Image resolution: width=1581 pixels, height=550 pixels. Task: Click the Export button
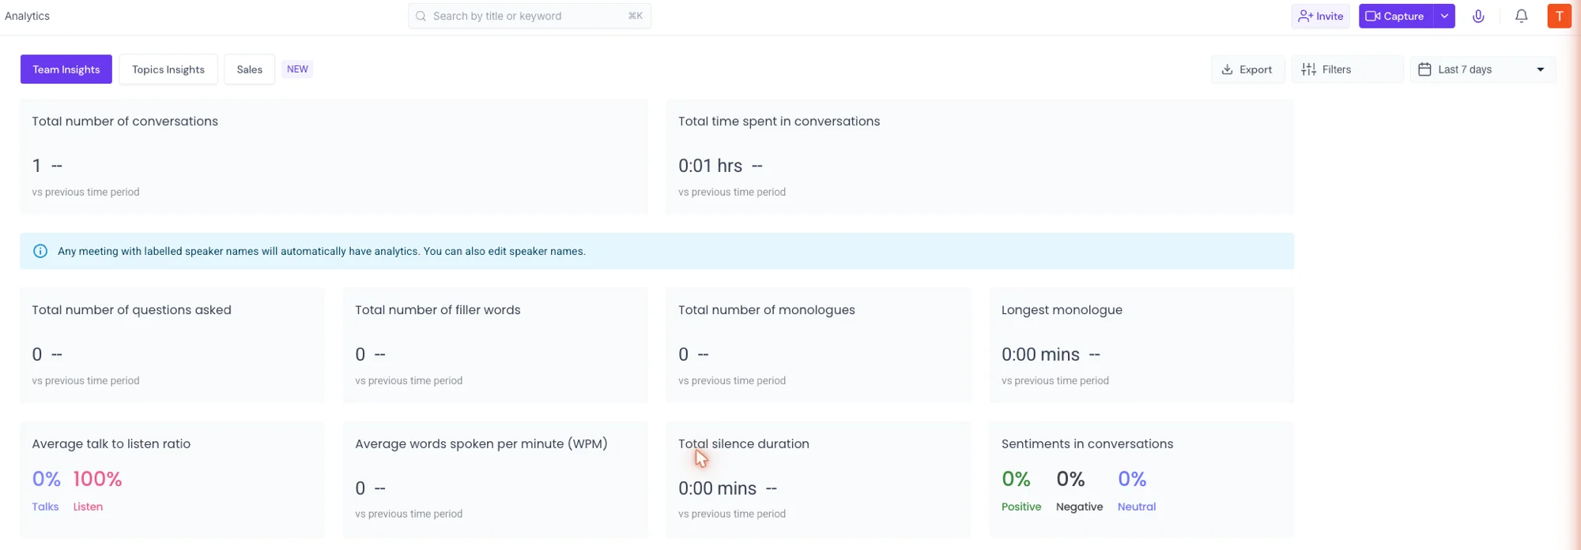(1247, 69)
